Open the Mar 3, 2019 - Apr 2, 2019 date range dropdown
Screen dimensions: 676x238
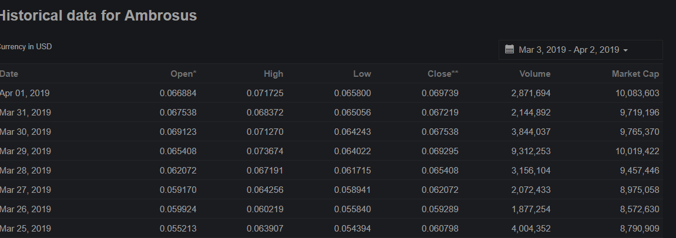[580, 50]
